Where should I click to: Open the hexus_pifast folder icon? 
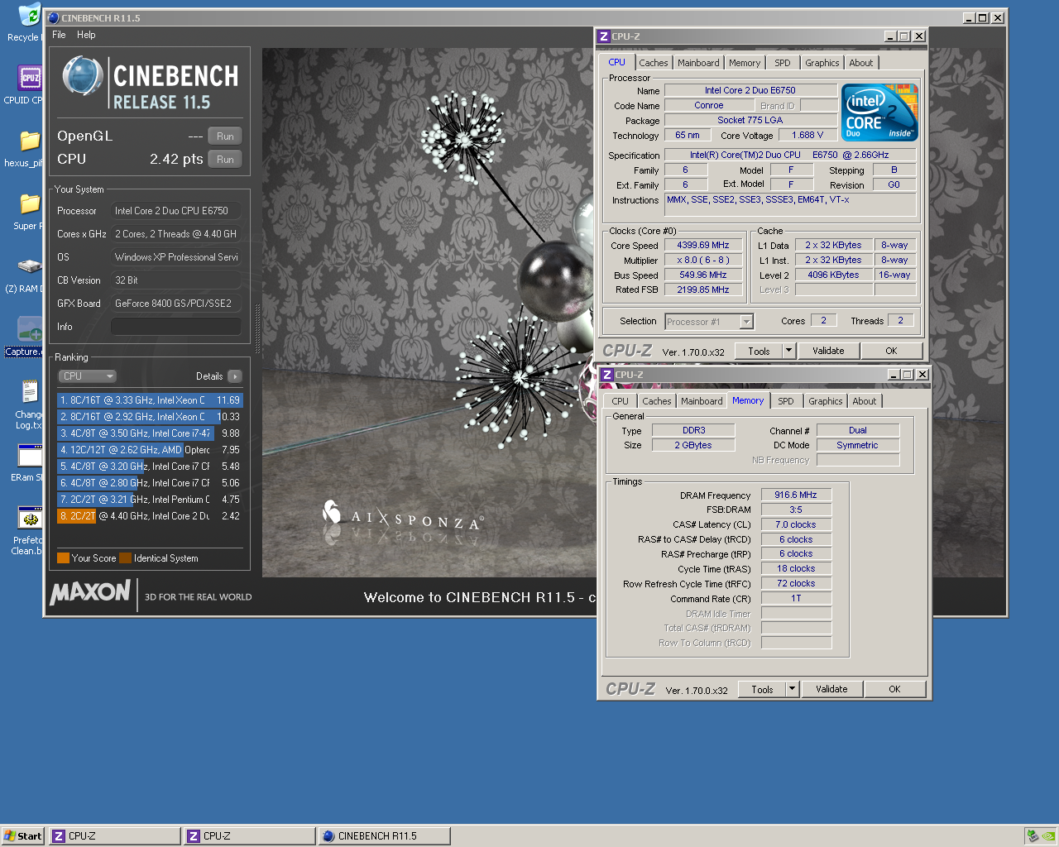click(x=30, y=141)
